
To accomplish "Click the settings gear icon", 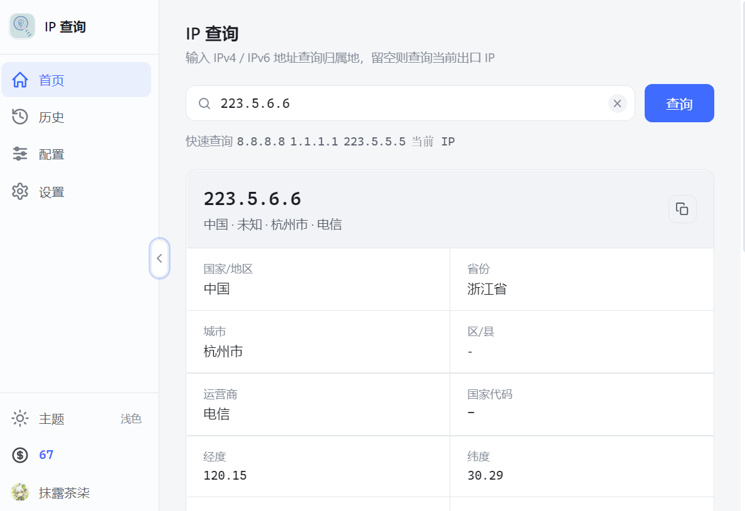I will pyautogui.click(x=20, y=191).
